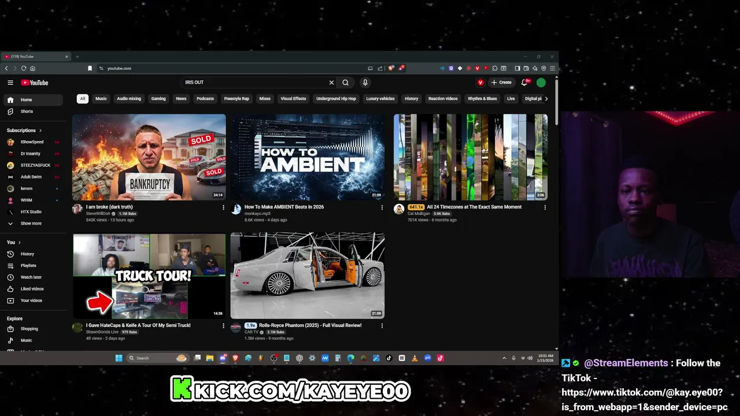Play the Rolls-Royce Phantom thumbnail

[308, 276]
